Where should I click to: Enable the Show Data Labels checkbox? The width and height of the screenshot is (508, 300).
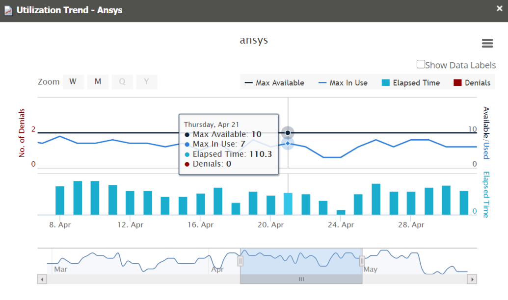[x=421, y=64]
